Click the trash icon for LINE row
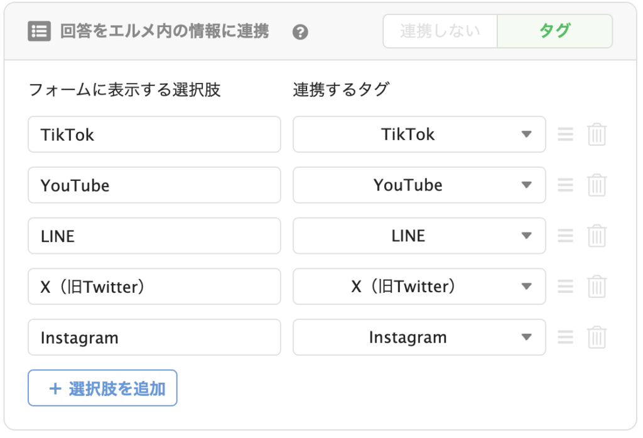The height and width of the screenshot is (438, 643). (x=597, y=236)
